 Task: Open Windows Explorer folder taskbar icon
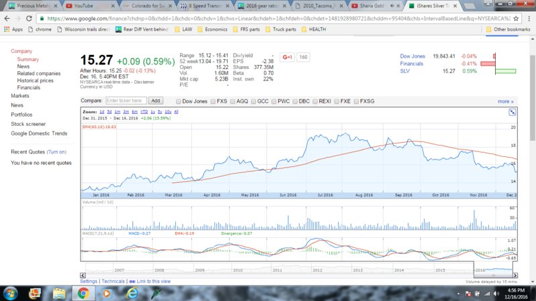coord(59,293)
